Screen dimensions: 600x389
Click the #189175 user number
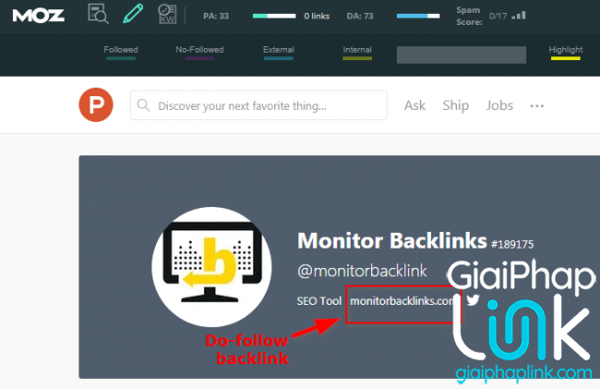coord(512,244)
